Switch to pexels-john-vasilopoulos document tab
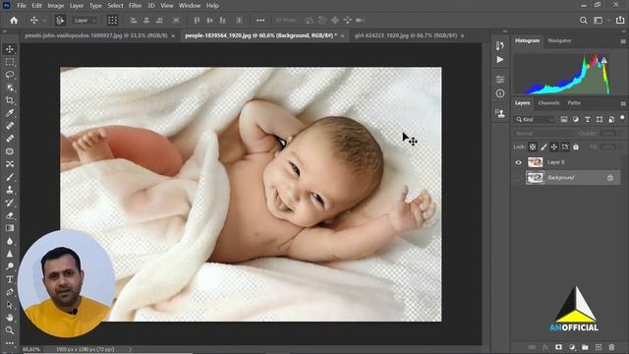The height and width of the screenshot is (354, 629). 96,35
